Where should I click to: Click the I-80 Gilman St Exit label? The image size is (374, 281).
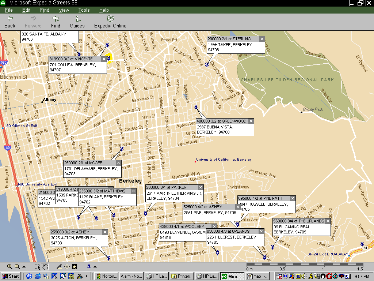click(x=21, y=126)
